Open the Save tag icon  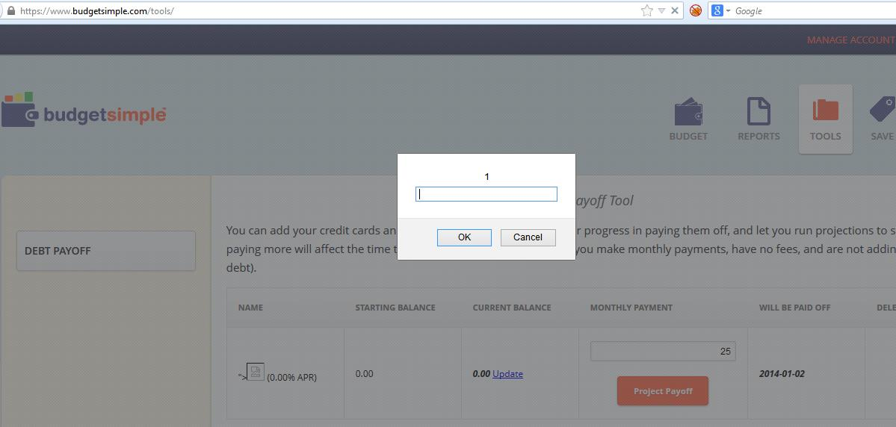pyautogui.click(x=883, y=111)
